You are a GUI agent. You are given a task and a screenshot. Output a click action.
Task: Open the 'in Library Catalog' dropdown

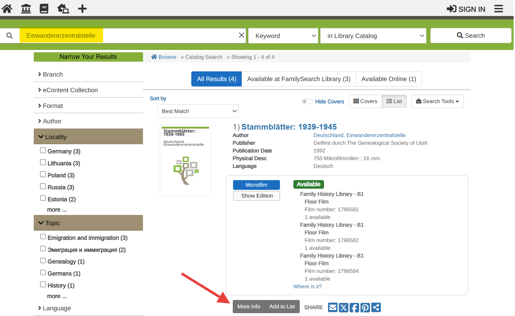[x=373, y=36]
